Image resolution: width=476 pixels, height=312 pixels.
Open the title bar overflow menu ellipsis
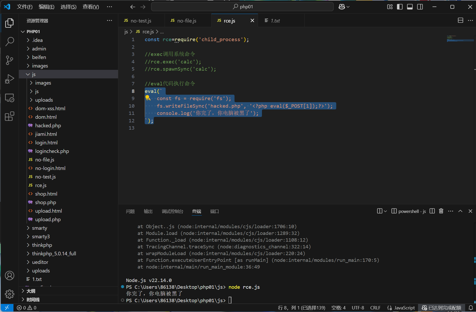click(x=109, y=7)
